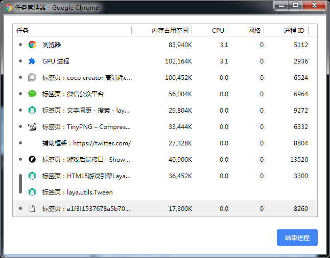Sort by the 进程 ID column header

click(286, 30)
